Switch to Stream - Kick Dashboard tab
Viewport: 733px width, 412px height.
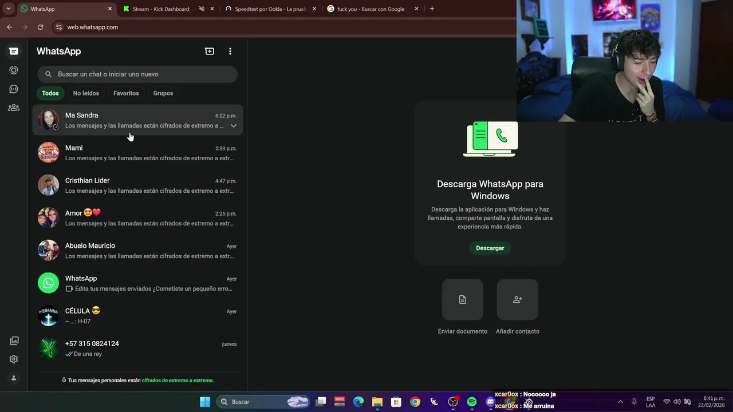[x=160, y=9]
